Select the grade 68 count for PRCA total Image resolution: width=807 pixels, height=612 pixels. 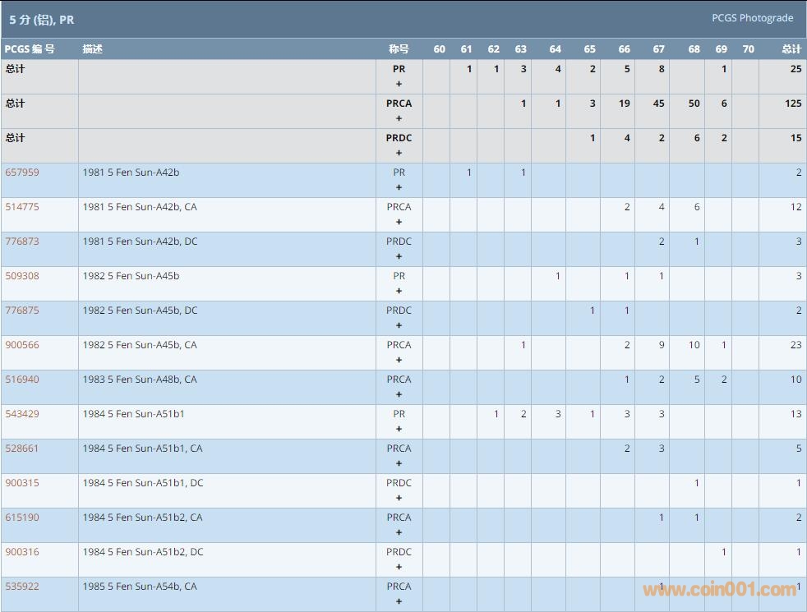(x=694, y=104)
